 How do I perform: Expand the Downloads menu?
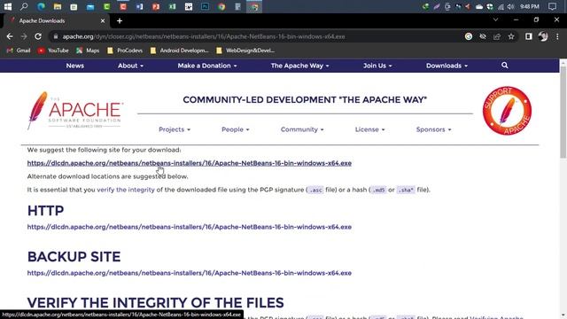[447, 66]
